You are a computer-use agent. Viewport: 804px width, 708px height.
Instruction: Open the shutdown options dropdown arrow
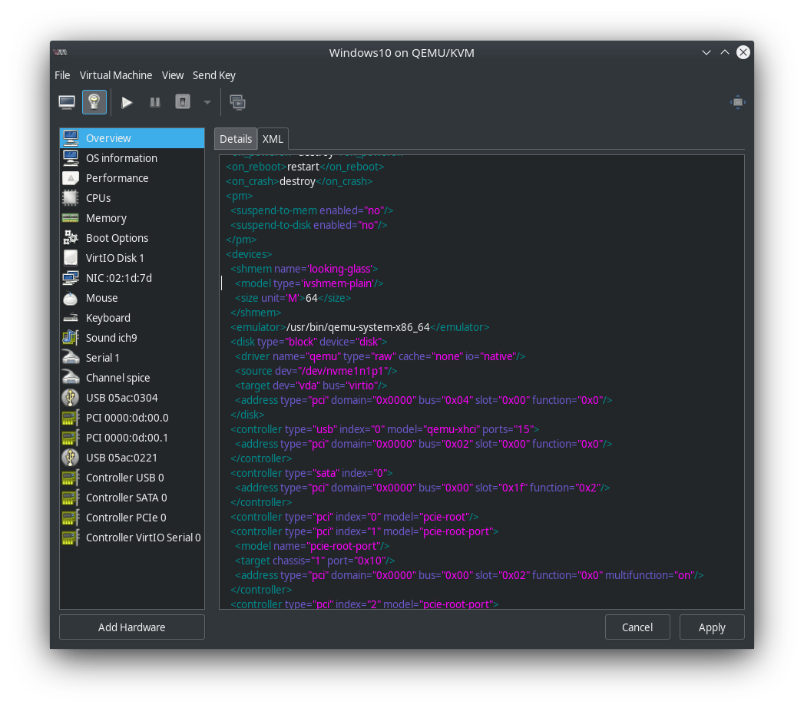click(207, 103)
